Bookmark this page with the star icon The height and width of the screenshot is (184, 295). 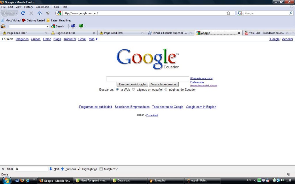click(x=228, y=13)
